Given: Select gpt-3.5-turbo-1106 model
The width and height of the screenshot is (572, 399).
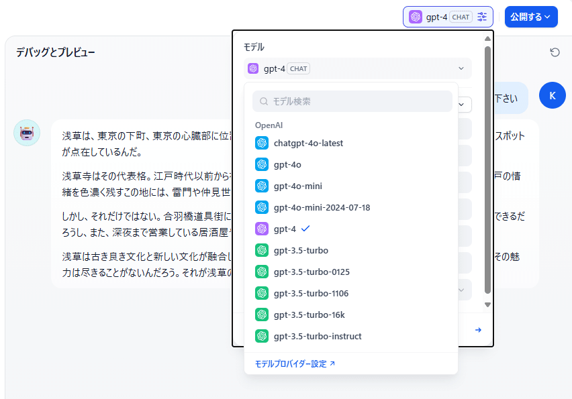Looking at the screenshot, I should [x=351, y=293].
